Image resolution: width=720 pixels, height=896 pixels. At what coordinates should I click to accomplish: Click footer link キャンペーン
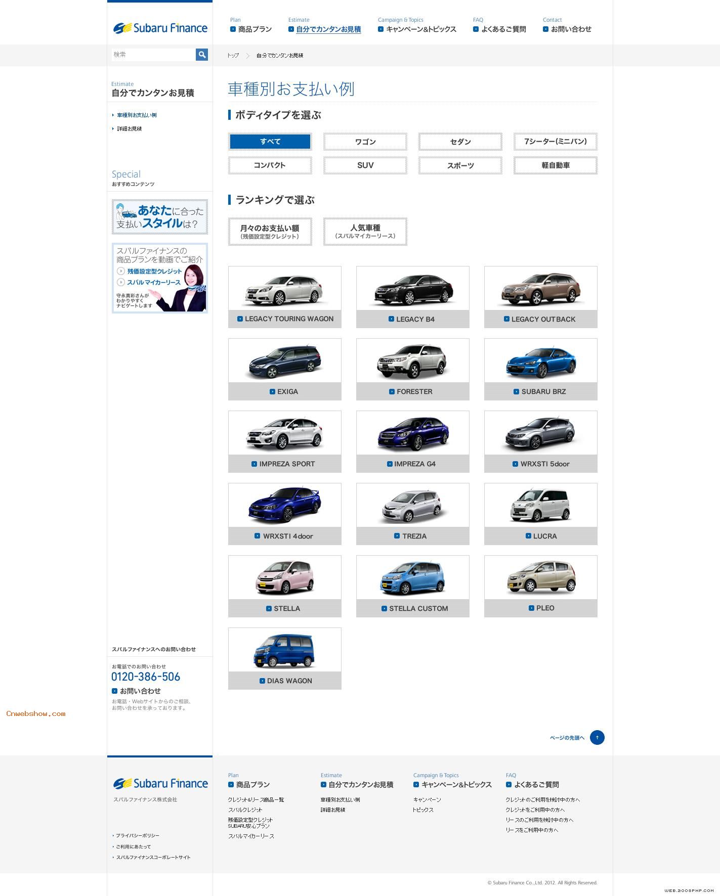(x=427, y=799)
